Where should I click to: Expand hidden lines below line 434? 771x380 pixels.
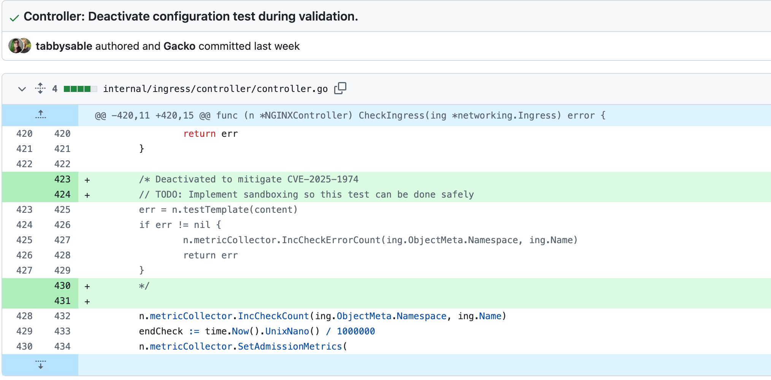click(40, 364)
